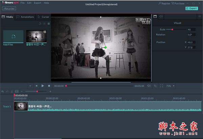
Task: Click the Register link
Action: pyautogui.click(x=164, y=3)
